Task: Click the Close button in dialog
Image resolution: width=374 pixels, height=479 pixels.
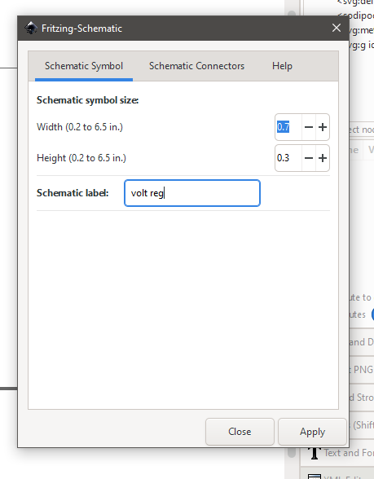Action: coord(240,432)
